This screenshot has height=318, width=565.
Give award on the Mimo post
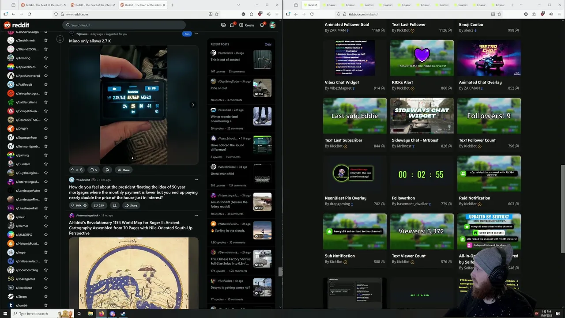click(x=107, y=170)
